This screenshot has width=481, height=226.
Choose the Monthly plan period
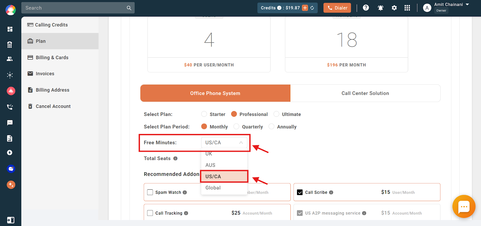click(204, 126)
